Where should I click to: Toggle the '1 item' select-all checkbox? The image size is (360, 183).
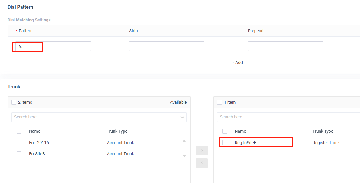[x=220, y=102]
